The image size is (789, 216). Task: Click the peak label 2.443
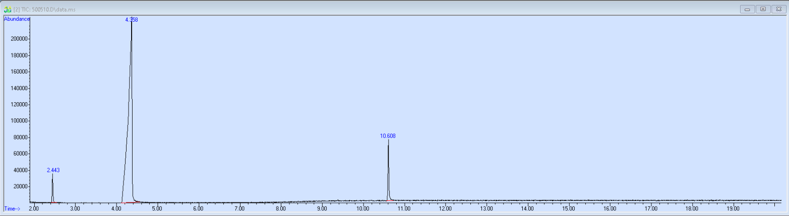click(53, 170)
